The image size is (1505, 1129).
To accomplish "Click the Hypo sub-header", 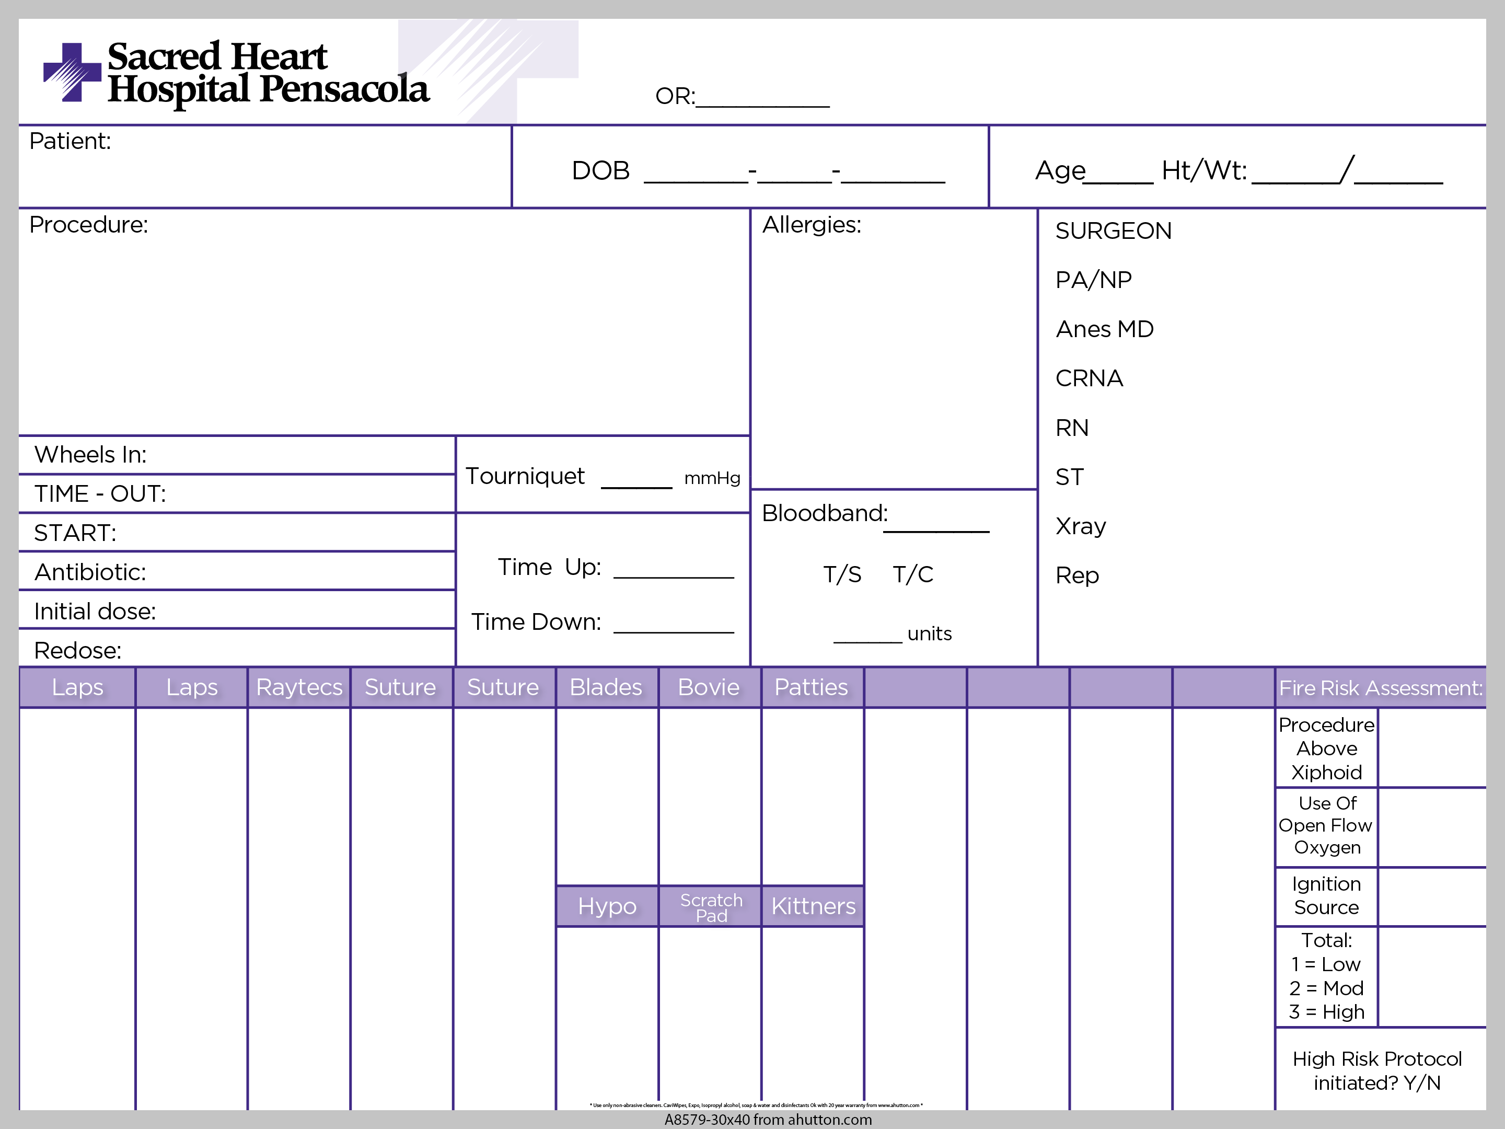I will click(607, 906).
